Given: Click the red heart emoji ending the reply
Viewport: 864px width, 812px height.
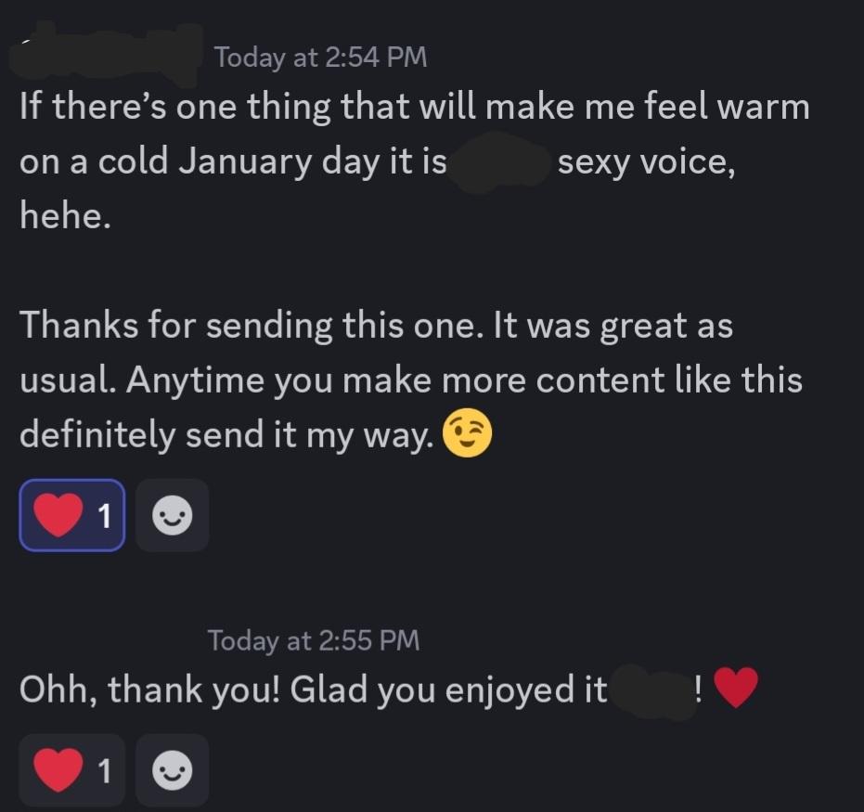Looking at the screenshot, I should click(x=737, y=690).
